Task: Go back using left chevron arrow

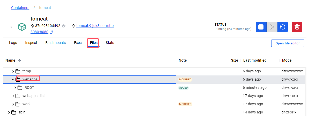Action: (11, 27)
